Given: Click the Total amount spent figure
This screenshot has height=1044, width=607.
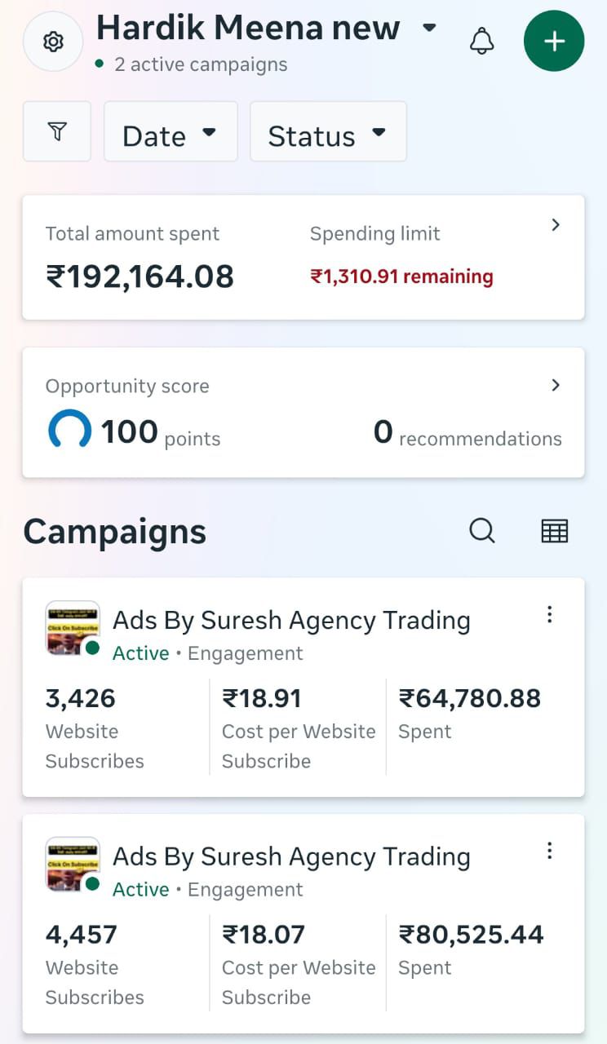Looking at the screenshot, I should (139, 276).
